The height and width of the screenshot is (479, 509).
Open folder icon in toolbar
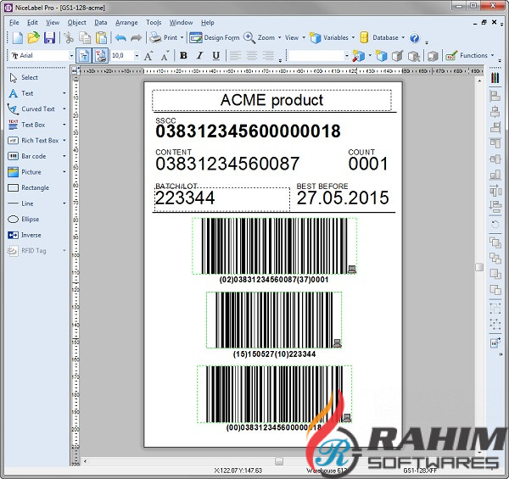(33, 37)
